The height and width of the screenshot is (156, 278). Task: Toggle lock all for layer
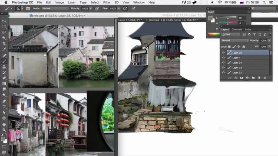click(x=244, y=46)
